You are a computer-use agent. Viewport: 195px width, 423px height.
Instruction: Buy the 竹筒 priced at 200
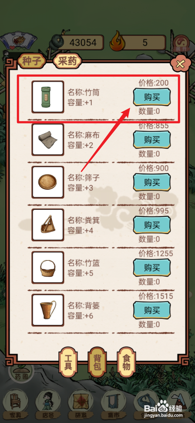tap(152, 97)
